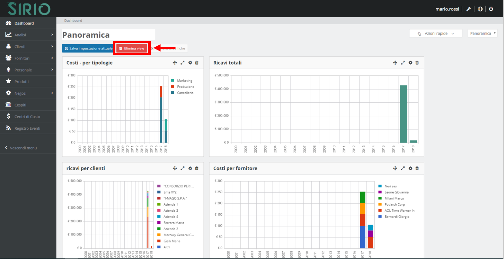The height and width of the screenshot is (259, 504).
Task: Expand the Ricavi totali chart to fullscreen
Action: 403,63
